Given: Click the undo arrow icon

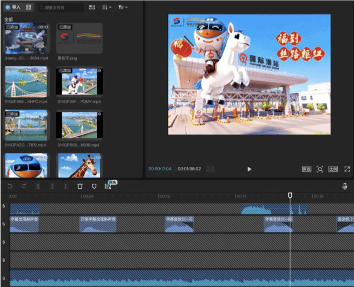Looking at the screenshot, I should pos(10,186).
